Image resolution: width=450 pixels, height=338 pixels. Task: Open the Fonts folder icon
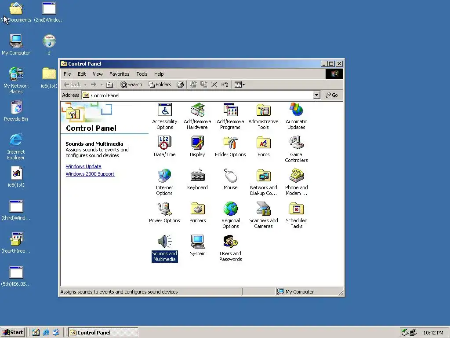[264, 146]
